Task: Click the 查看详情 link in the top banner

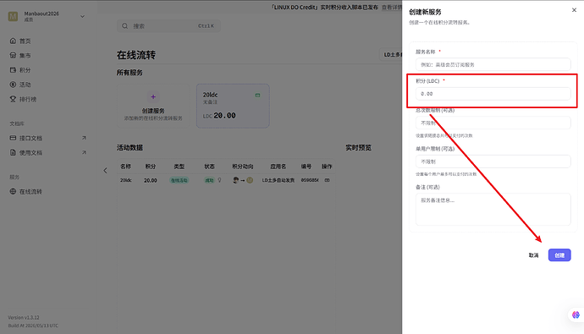Action: (391, 7)
